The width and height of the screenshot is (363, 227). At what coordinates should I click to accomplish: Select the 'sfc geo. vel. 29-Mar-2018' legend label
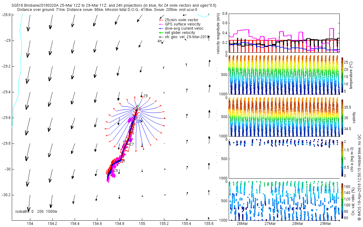(187, 36)
